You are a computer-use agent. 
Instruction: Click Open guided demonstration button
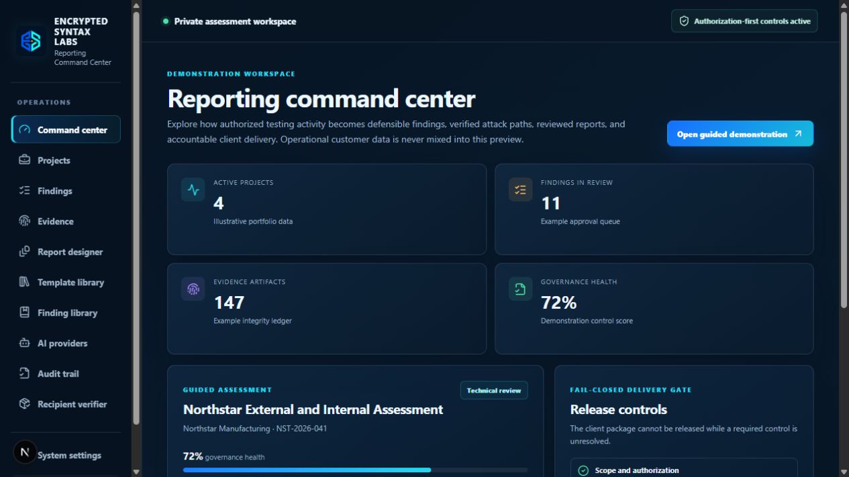[740, 133]
